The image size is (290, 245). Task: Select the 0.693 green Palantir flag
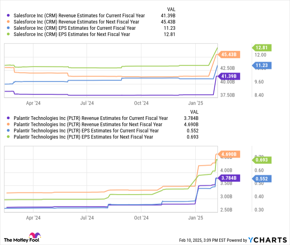(262, 160)
